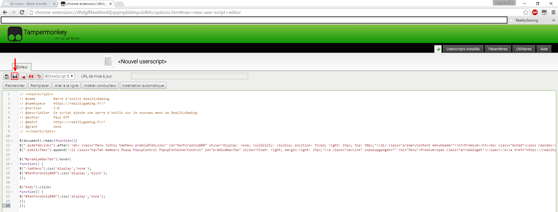Click the red circular reset icon in the editor toolbar

point(31,76)
